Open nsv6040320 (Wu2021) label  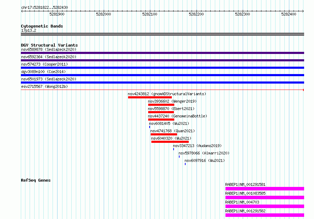[x=171, y=138]
